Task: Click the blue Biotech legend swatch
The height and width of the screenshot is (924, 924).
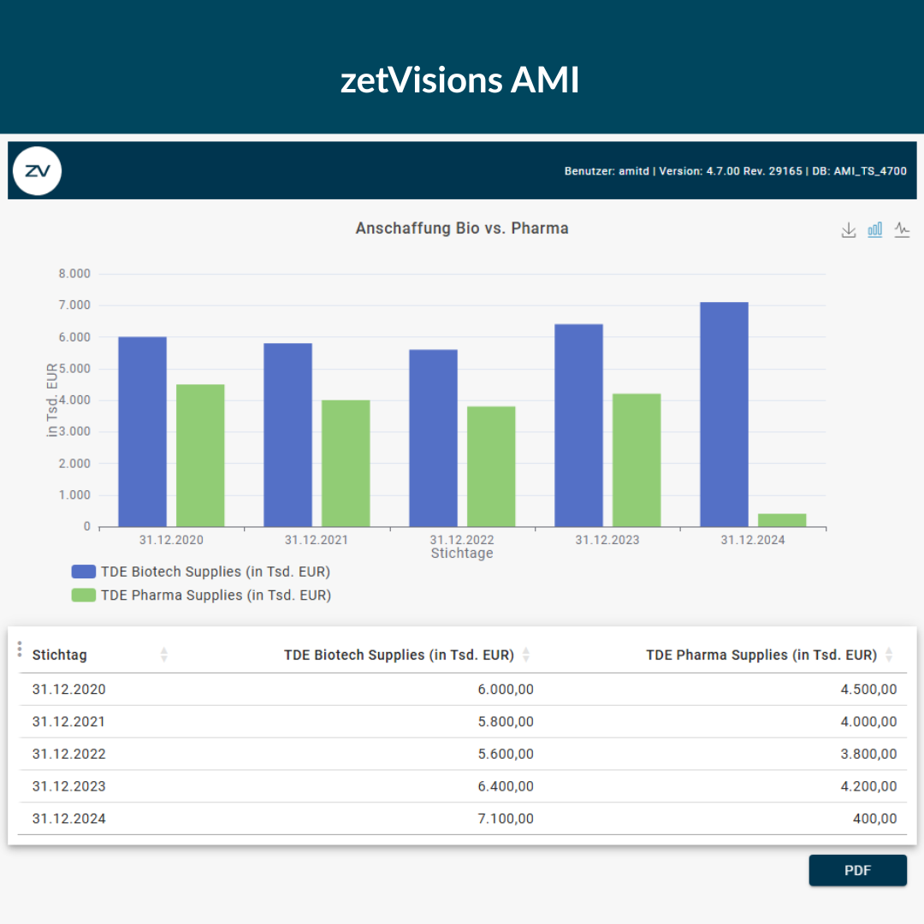Action: click(84, 572)
